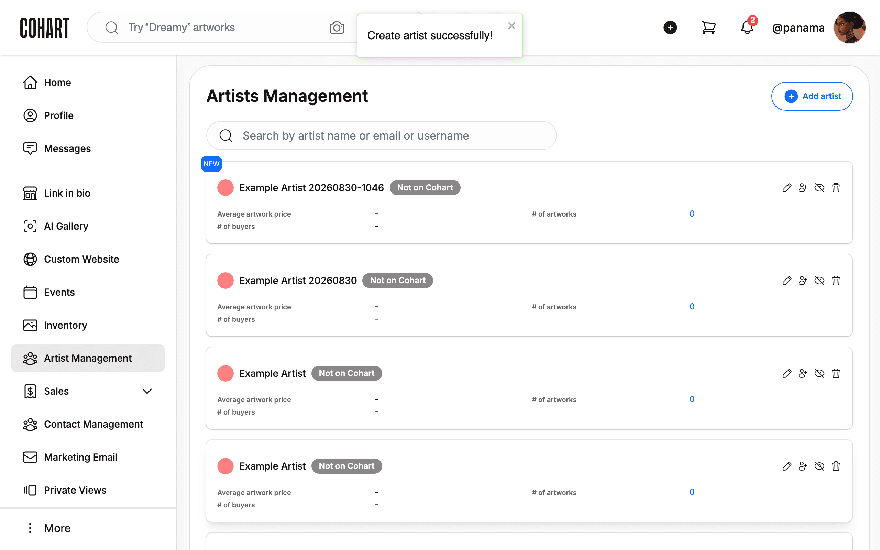Viewport: 880px width, 550px height.
Task: Edit Example Artist 20260830 with pencil icon
Action: tap(786, 280)
